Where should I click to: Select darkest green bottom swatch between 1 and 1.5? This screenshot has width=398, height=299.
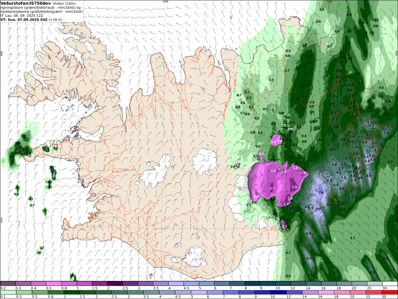[x=72, y=292]
